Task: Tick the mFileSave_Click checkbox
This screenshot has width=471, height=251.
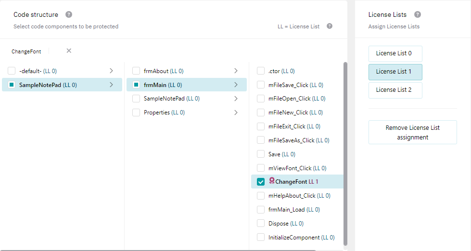Action: (261, 85)
